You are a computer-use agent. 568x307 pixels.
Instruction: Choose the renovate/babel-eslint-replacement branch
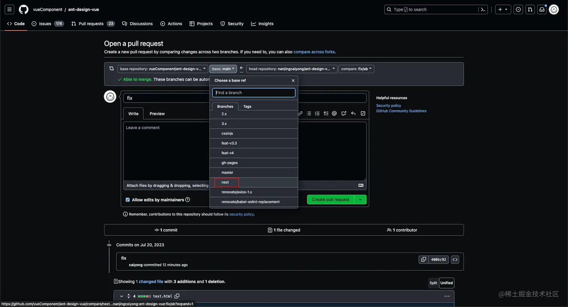(x=254, y=202)
